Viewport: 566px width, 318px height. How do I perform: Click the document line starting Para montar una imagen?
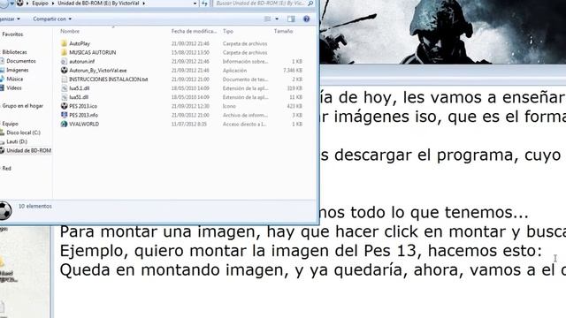[312, 231]
